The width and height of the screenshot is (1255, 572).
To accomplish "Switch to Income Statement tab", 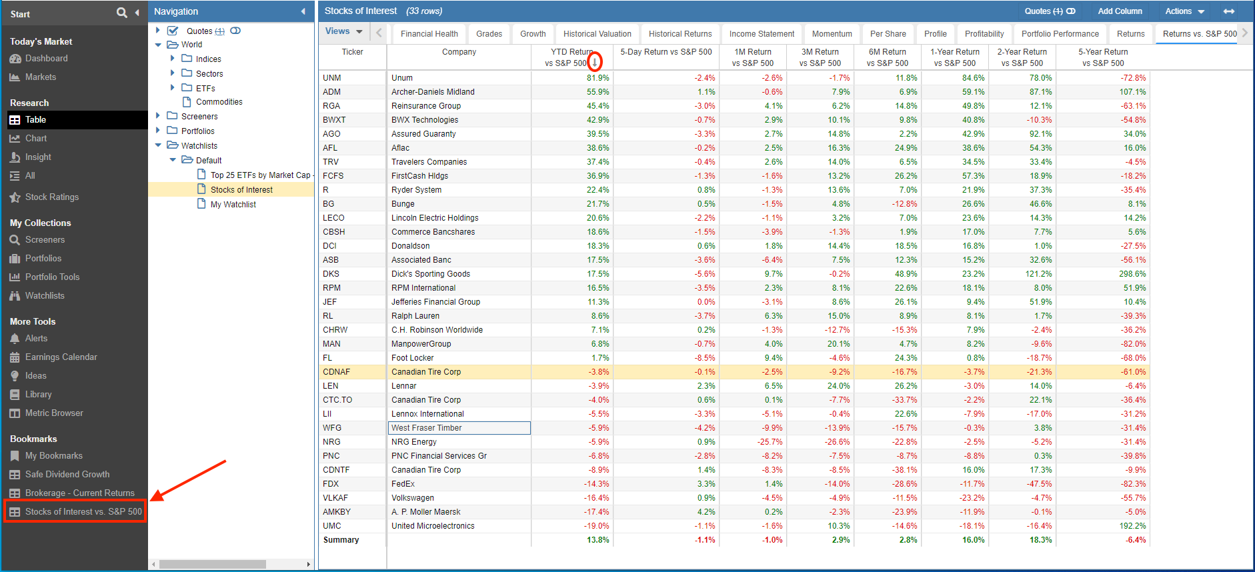I will click(x=762, y=34).
